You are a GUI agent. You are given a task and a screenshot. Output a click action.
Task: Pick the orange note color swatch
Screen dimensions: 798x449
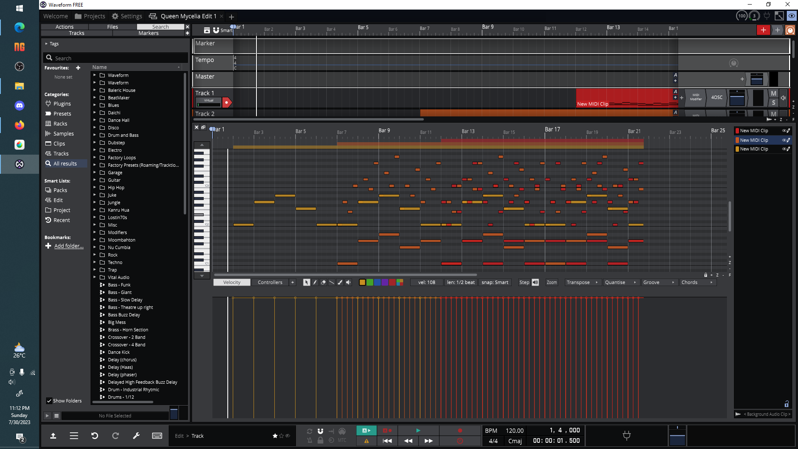pos(362,283)
